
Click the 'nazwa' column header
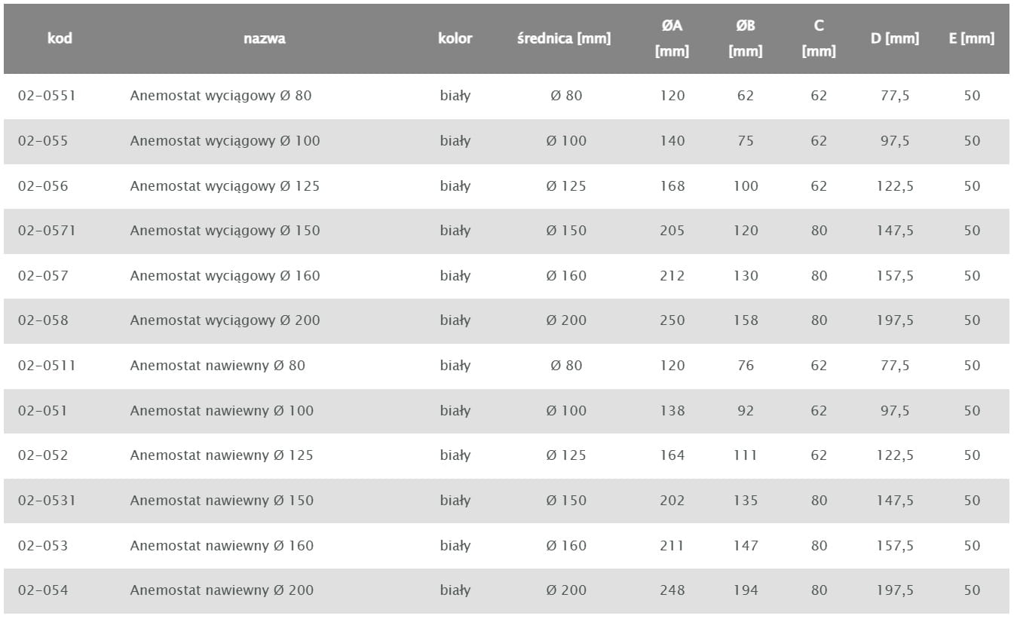pos(264,38)
